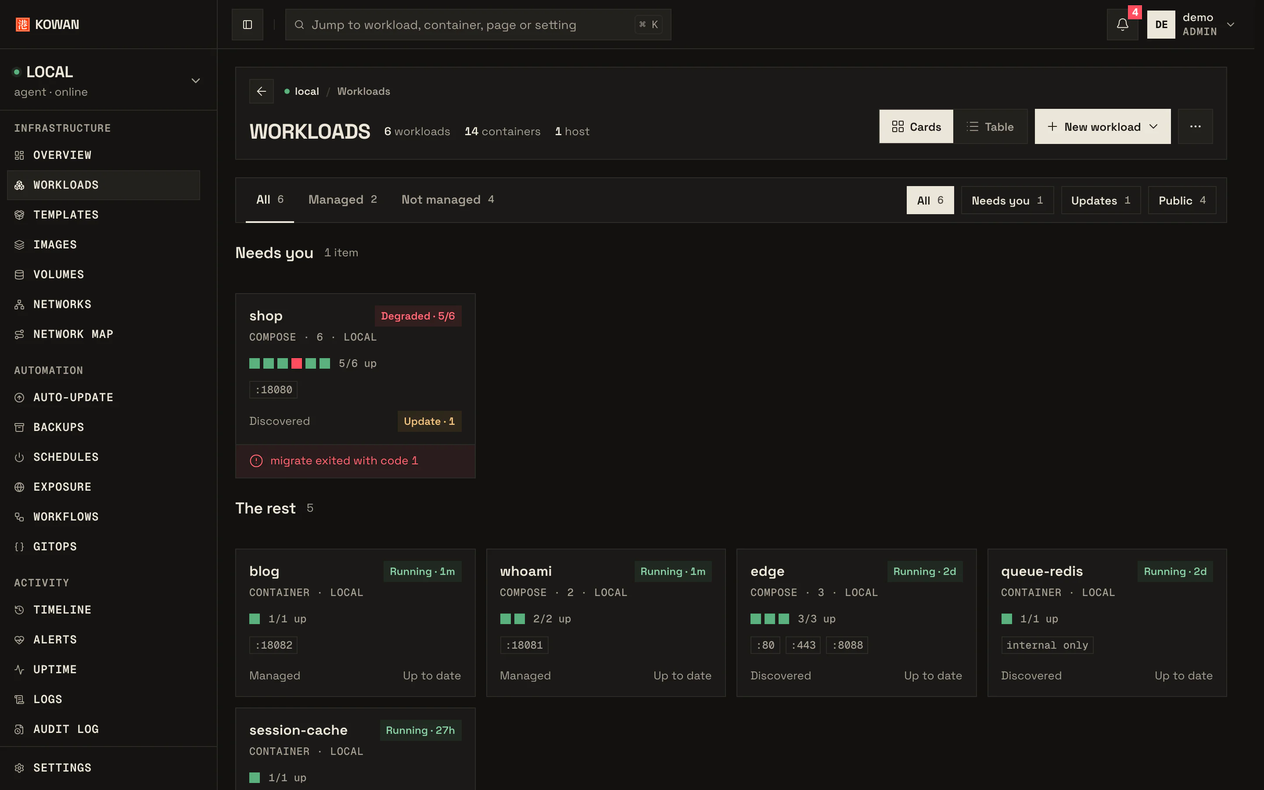This screenshot has width=1264, height=790.
Task: Open the New workload dropdown
Action: [1102, 126]
